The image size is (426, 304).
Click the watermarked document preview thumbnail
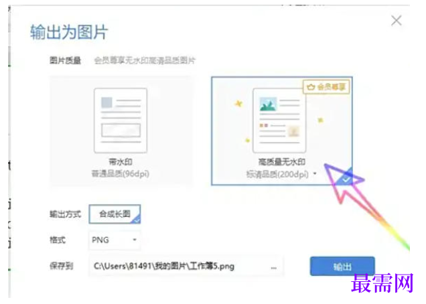tap(121, 121)
